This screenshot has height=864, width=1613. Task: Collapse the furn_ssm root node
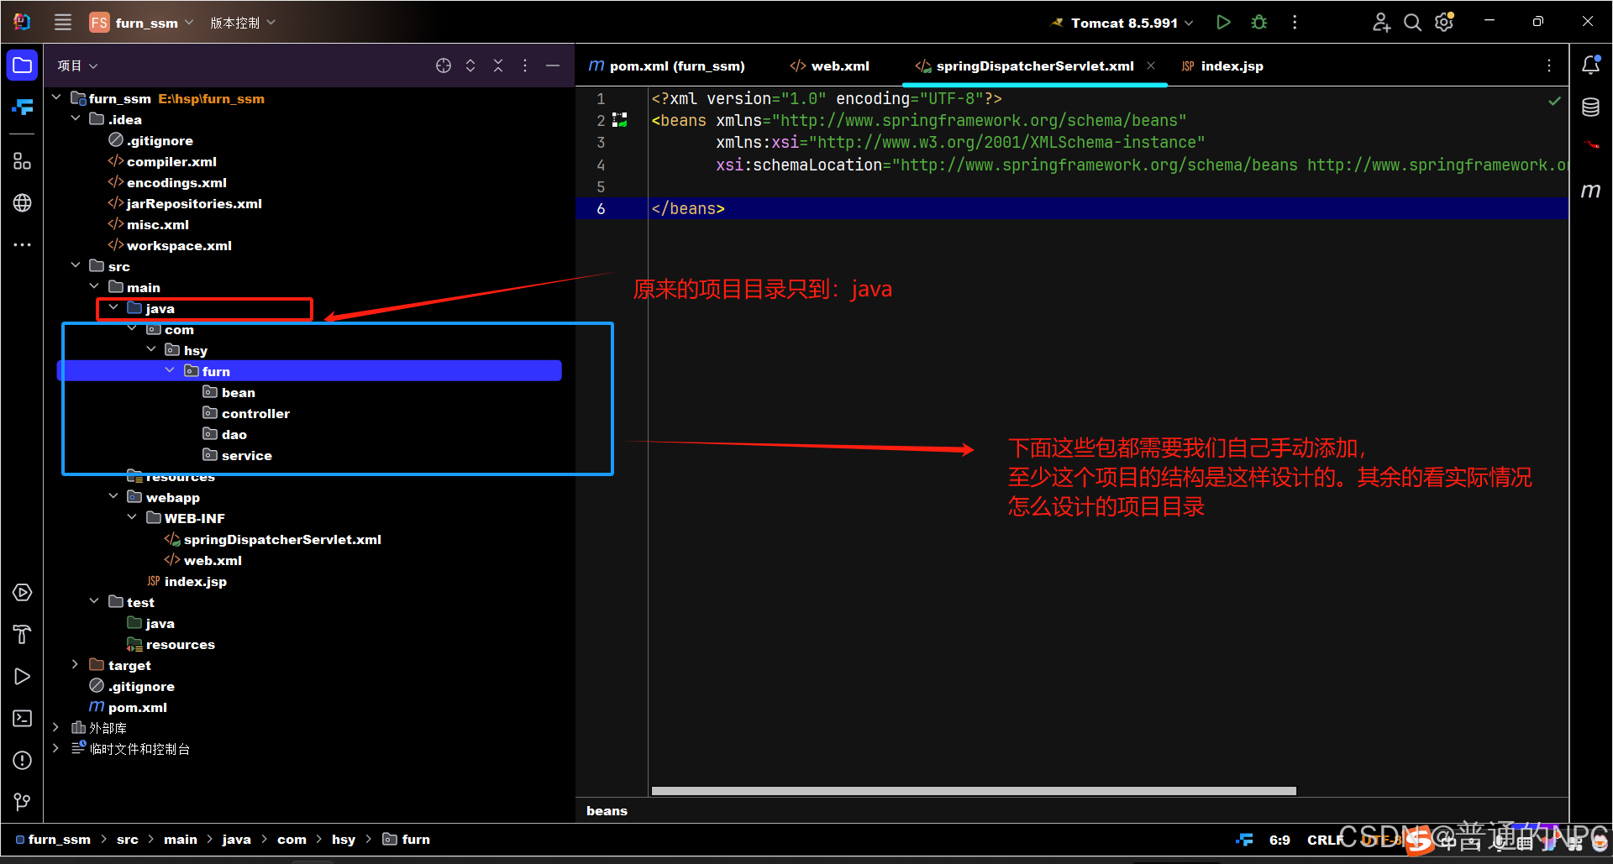[56, 97]
